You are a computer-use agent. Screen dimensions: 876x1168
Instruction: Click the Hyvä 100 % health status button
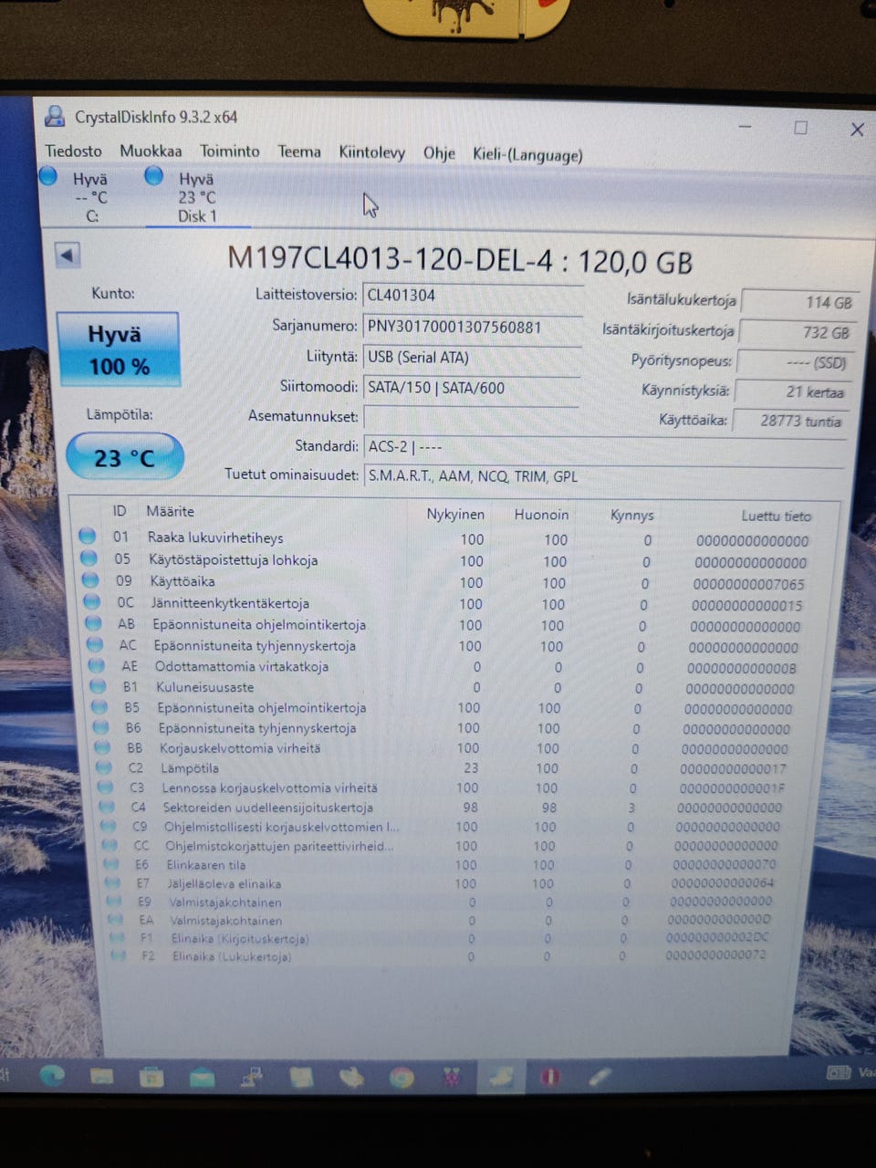coord(118,349)
